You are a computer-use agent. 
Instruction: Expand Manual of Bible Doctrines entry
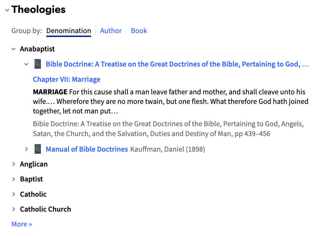click(26, 149)
